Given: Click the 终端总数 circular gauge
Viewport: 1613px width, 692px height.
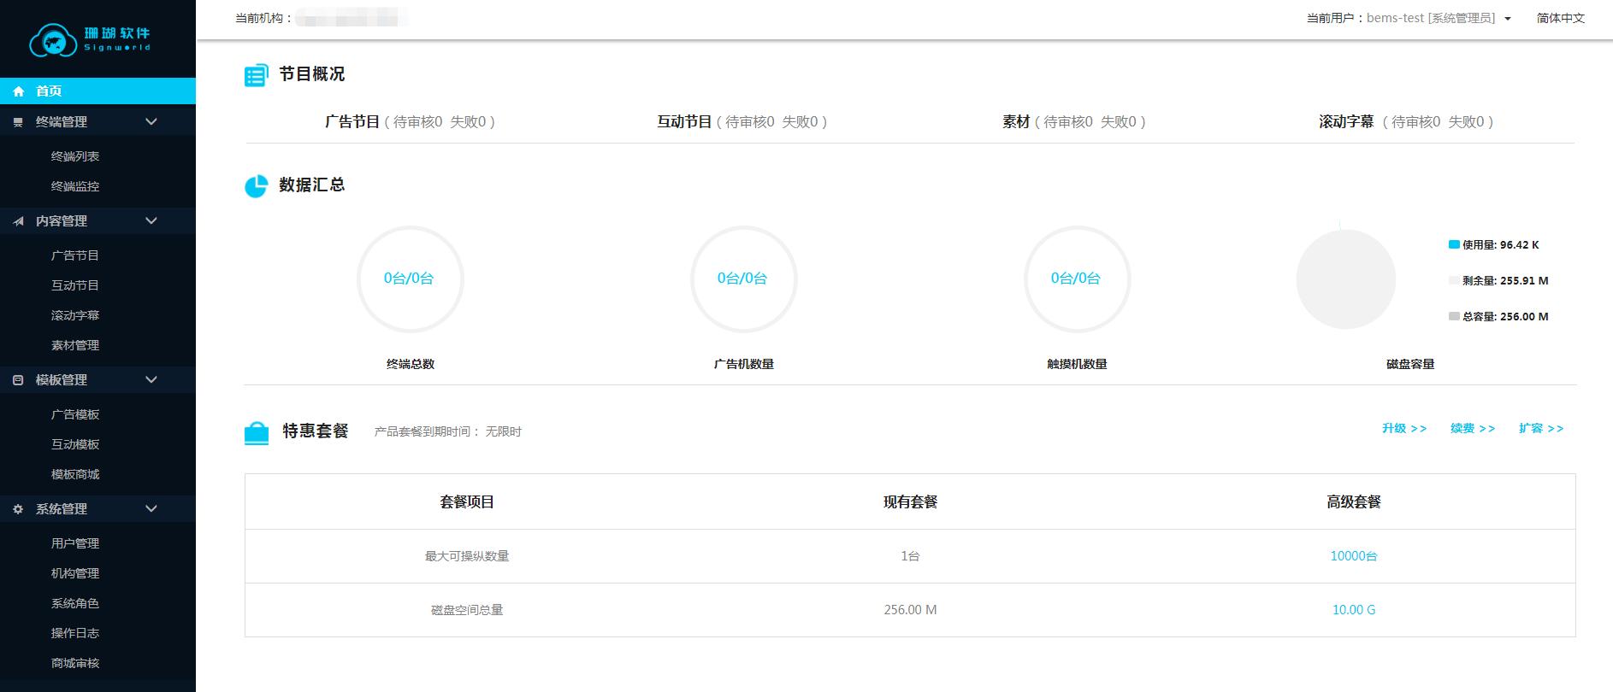Looking at the screenshot, I should pos(410,279).
